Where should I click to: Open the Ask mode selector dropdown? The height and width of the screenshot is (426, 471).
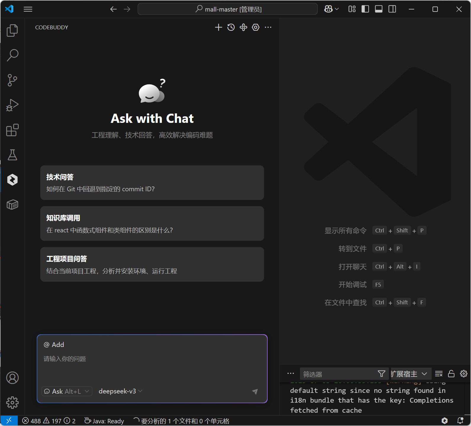67,391
